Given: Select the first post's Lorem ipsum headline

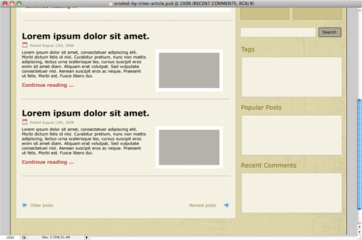Looking at the screenshot, I should point(86,36).
